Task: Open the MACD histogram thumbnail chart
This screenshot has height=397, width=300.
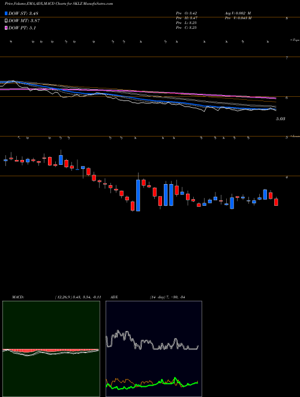Action: (51, 349)
